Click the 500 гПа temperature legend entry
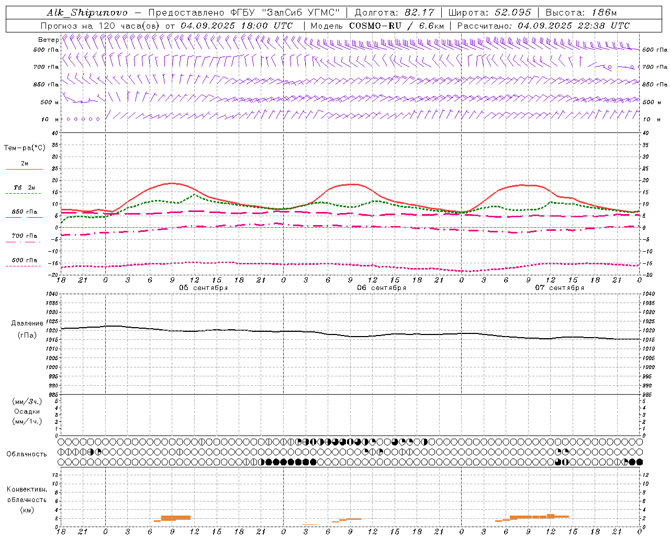670x536 pixels. (25, 260)
